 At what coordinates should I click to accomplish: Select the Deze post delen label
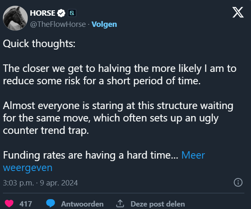click(157, 204)
